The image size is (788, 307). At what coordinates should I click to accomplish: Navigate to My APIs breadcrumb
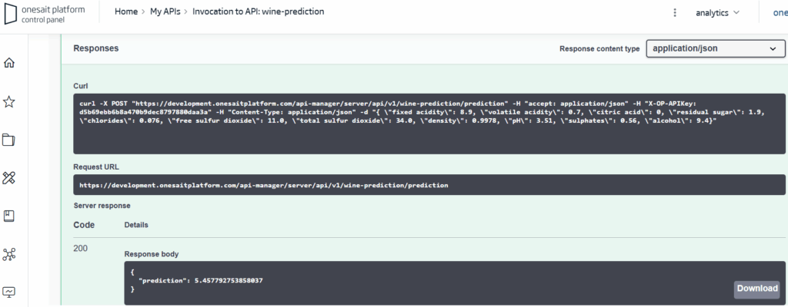[x=165, y=12]
